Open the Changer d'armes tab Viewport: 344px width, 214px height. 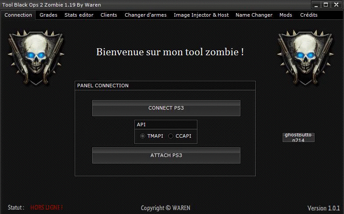coord(146,15)
